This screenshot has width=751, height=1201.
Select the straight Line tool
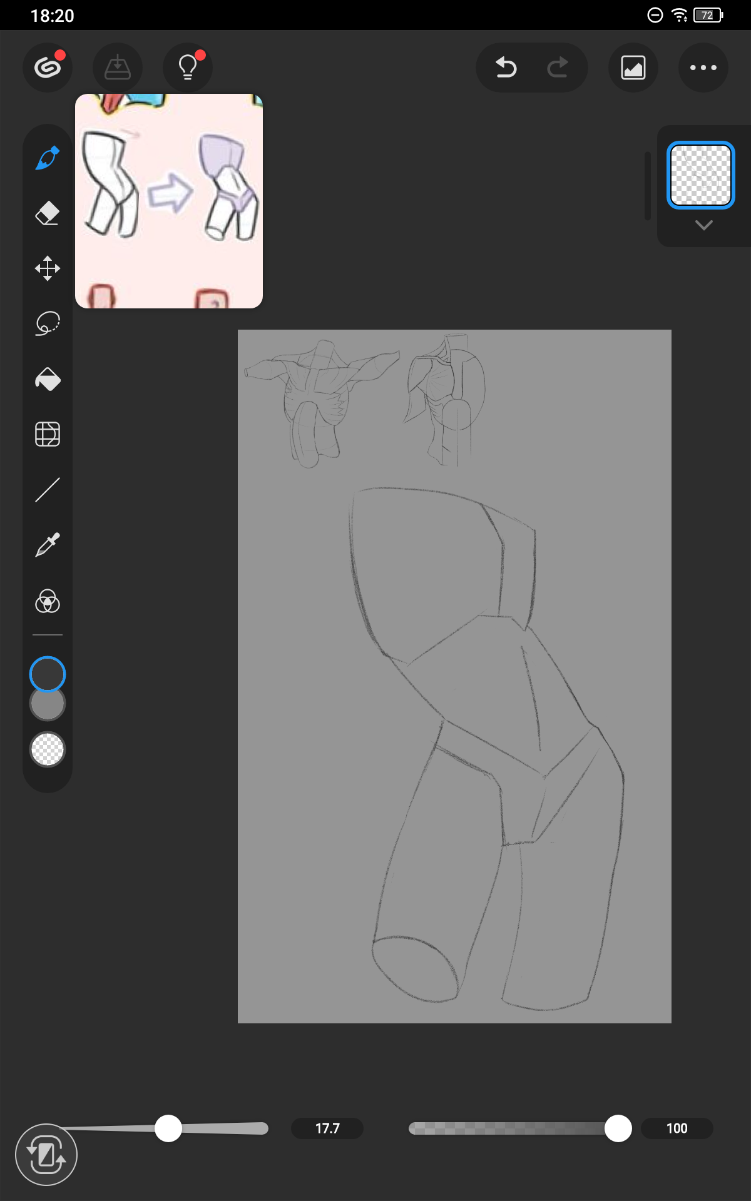tap(48, 490)
